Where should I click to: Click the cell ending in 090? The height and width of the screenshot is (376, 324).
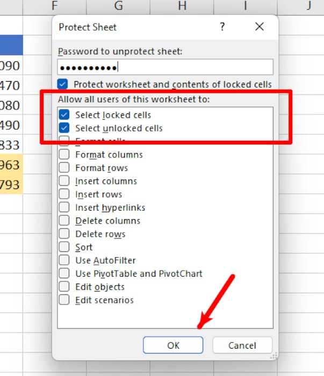11,65
